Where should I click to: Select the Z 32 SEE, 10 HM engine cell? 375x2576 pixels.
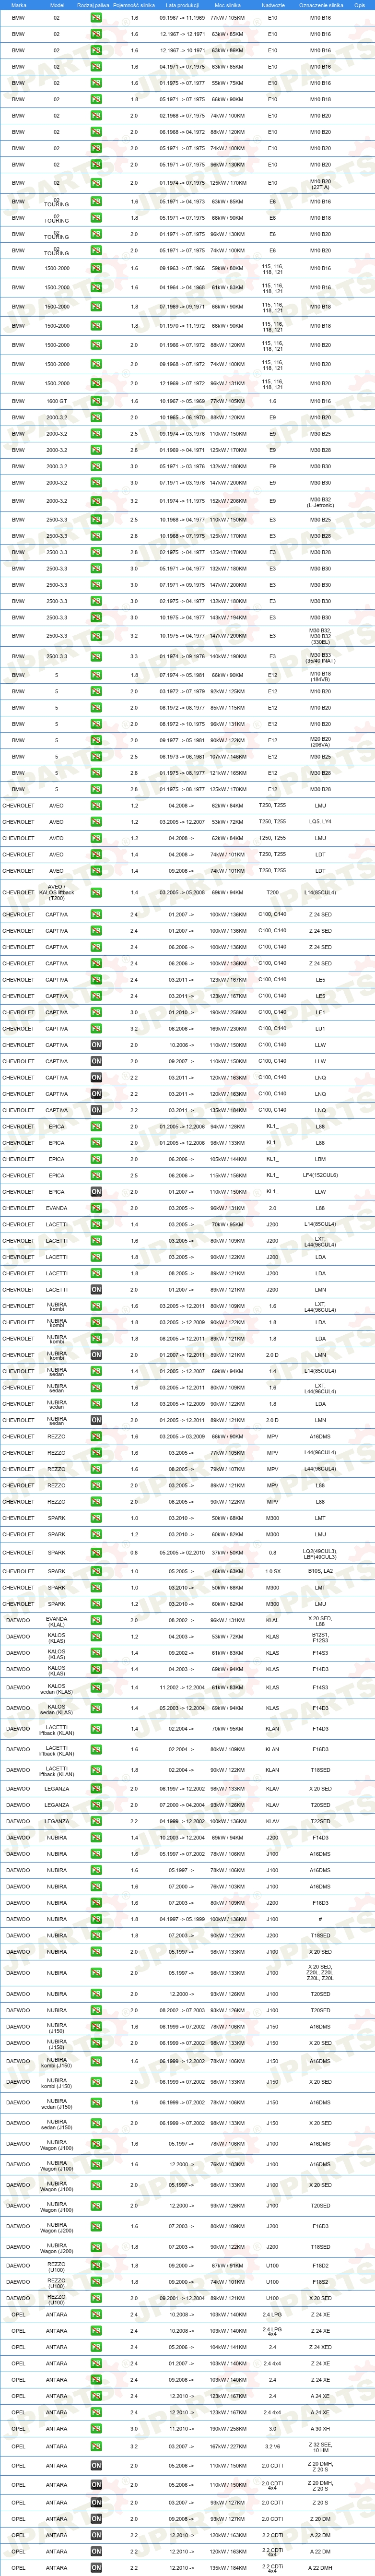tap(320, 2447)
